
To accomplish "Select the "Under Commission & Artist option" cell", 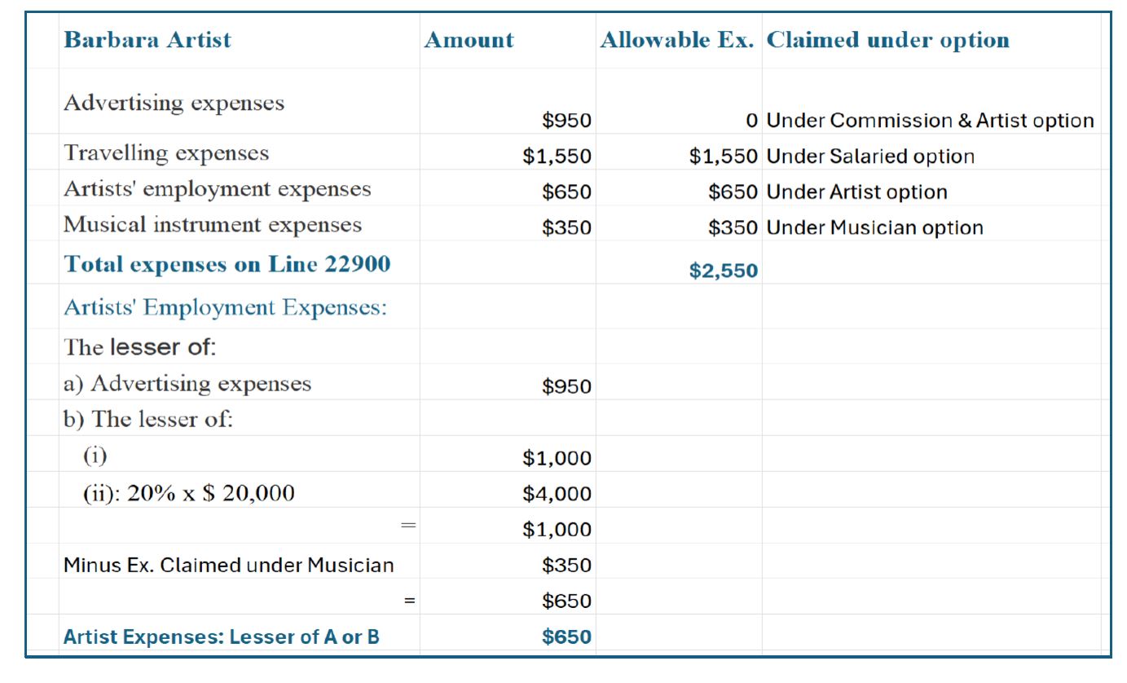I will [930, 121].
